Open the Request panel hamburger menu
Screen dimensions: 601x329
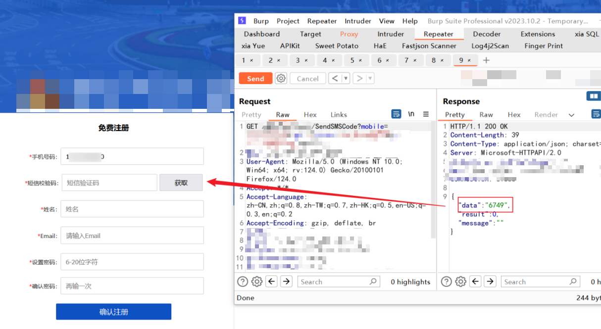click(x=426, y=114)
